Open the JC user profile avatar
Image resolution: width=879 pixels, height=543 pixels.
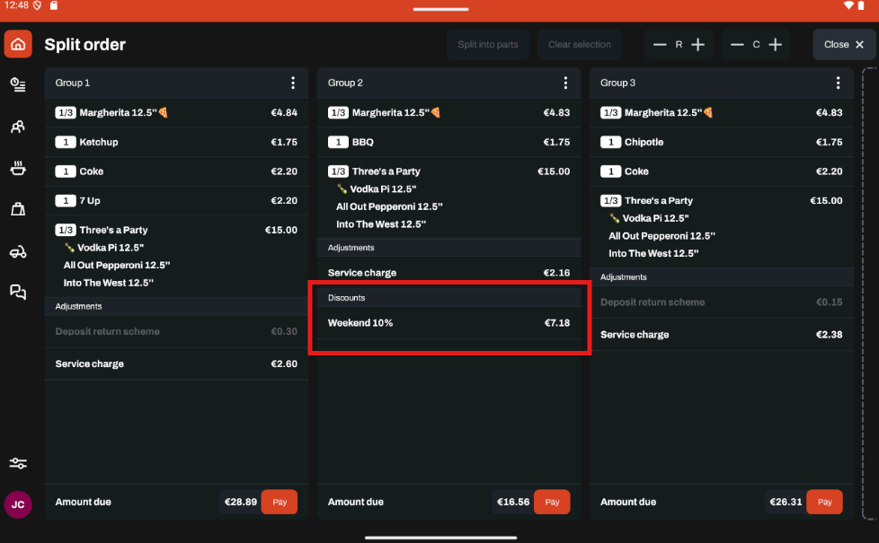pyautogui.click(x=18, y=504)
